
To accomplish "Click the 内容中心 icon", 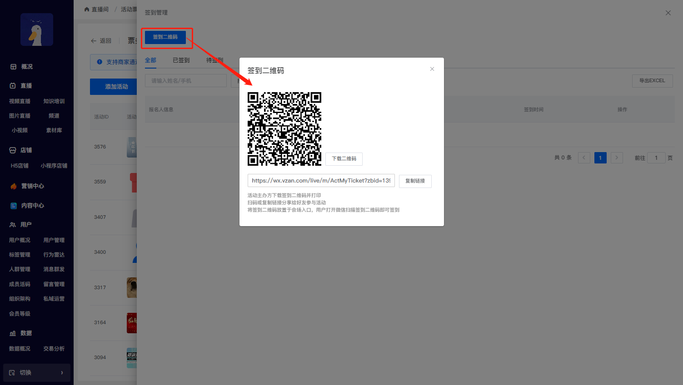I will pos(14,206).
